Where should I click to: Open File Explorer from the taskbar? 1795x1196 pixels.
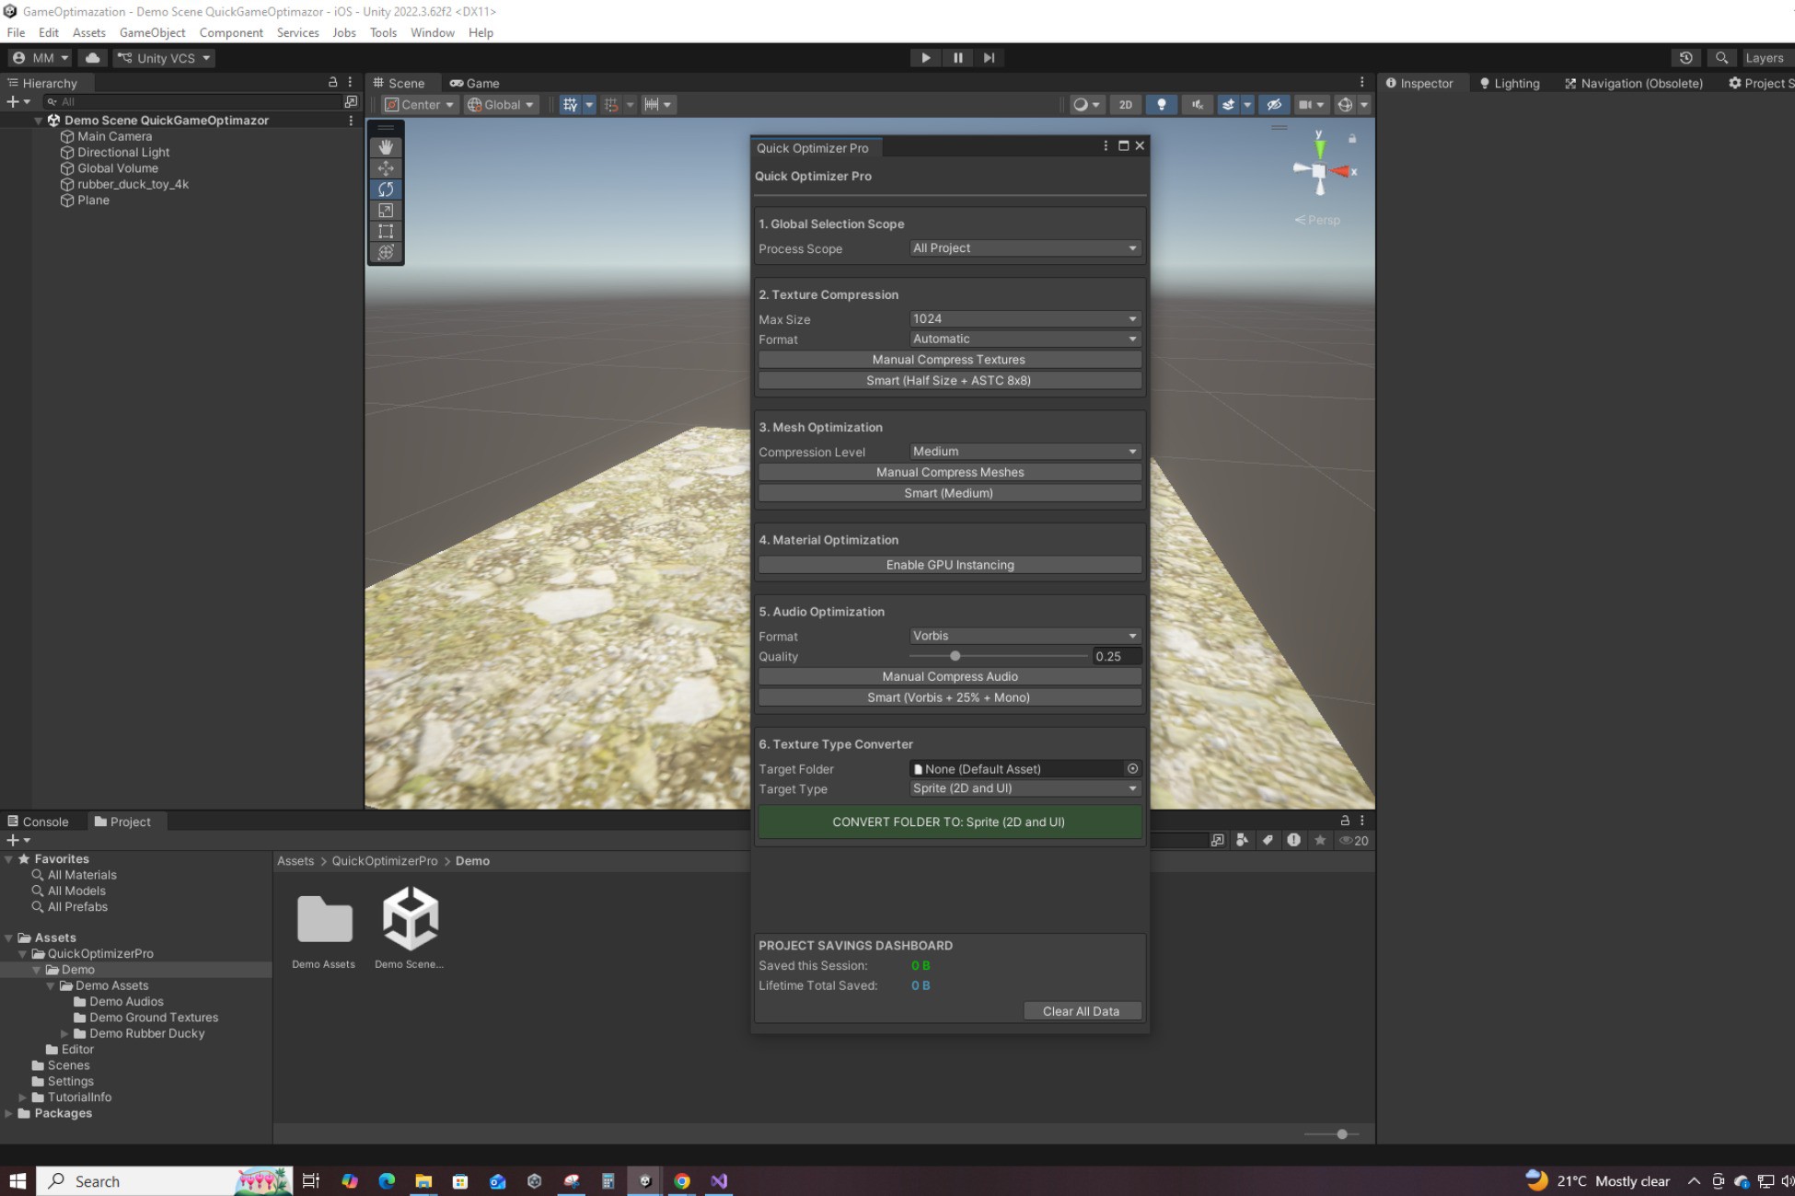(423, 1180)
